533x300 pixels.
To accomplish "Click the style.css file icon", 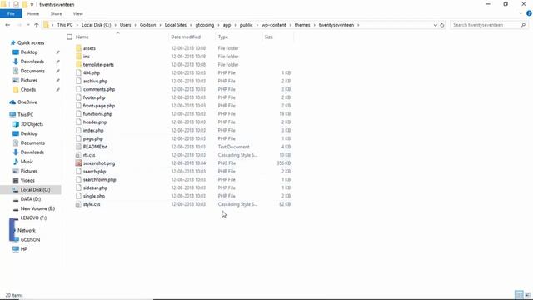I will point(78,204).
